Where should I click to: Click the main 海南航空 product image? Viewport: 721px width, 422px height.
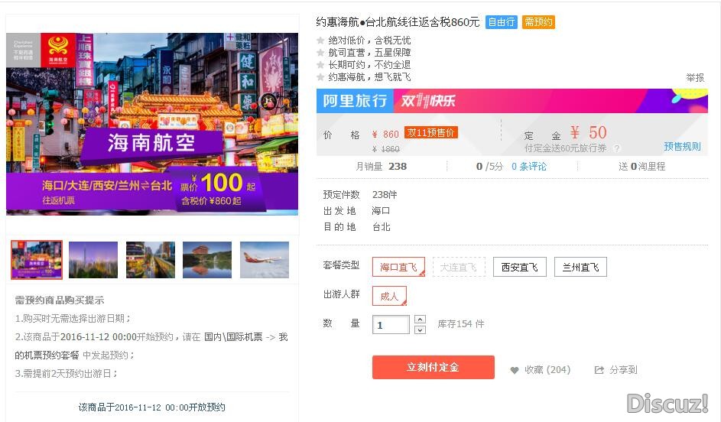pyautogui.click(x=152, y=124)
